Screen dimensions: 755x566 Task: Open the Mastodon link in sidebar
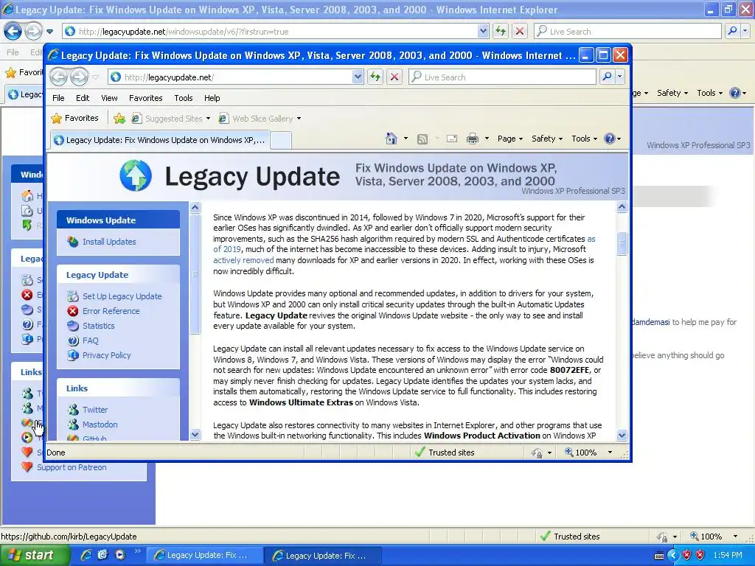click(100, 424)
